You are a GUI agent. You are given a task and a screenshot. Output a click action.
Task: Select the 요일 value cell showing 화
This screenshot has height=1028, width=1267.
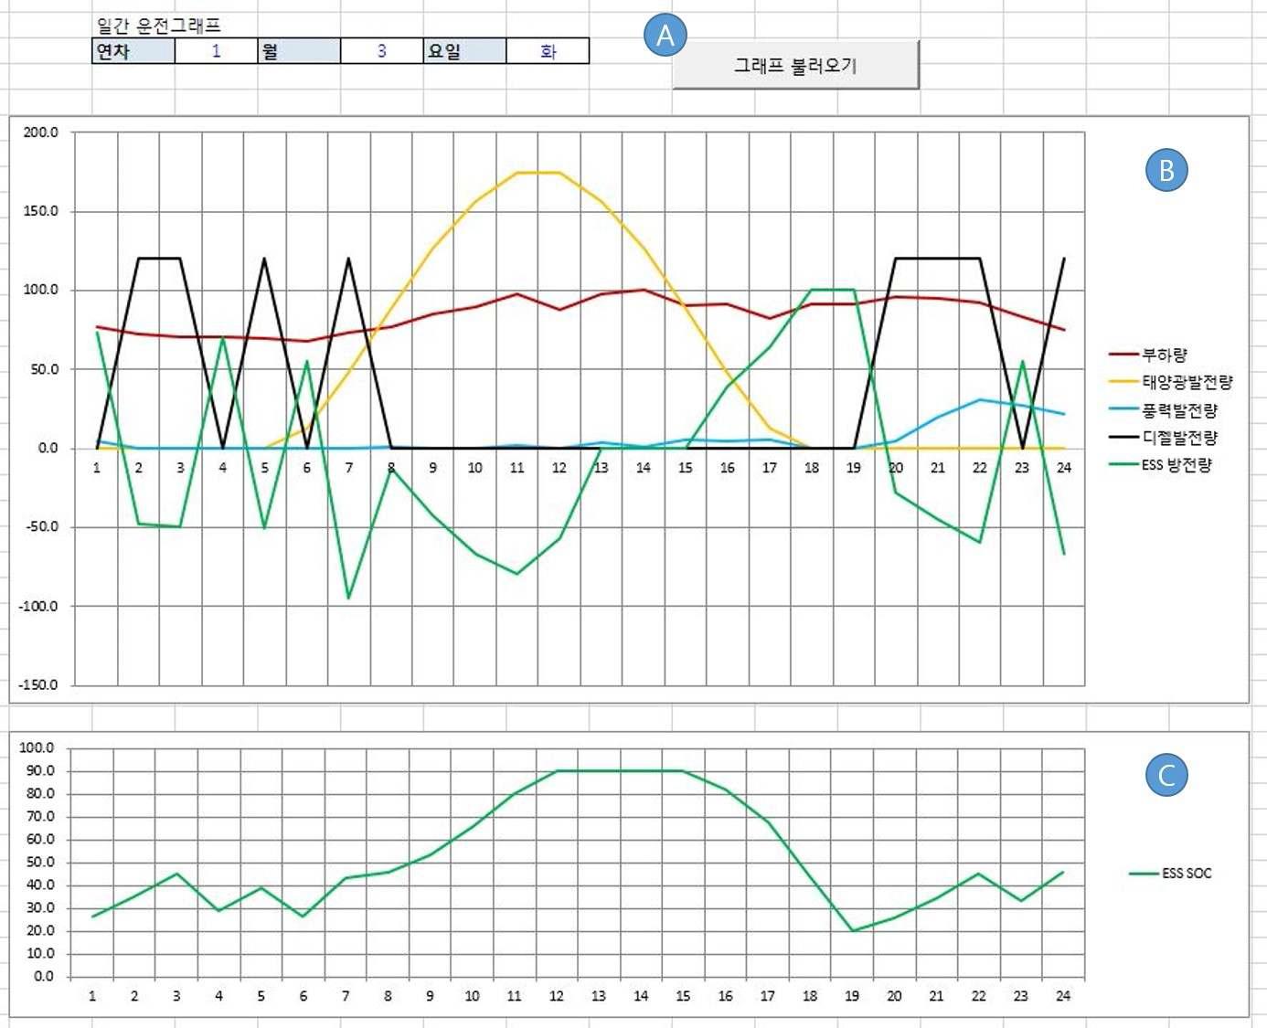548,51
